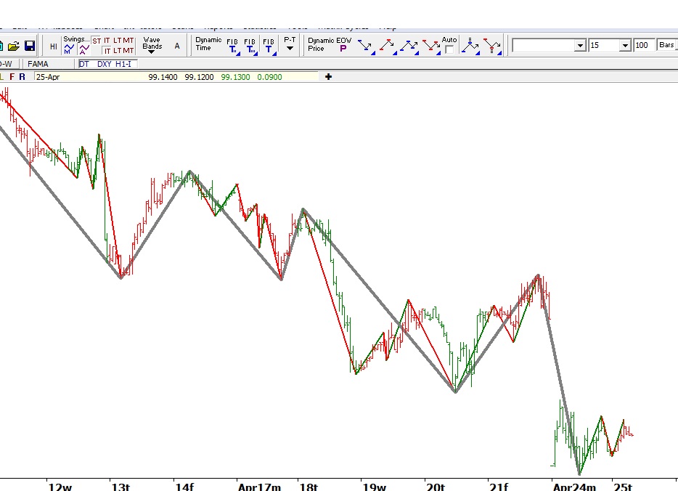Click the black plus icon on the quote bar
Viewport: 678px width, 491px height.
click(329, 76)
